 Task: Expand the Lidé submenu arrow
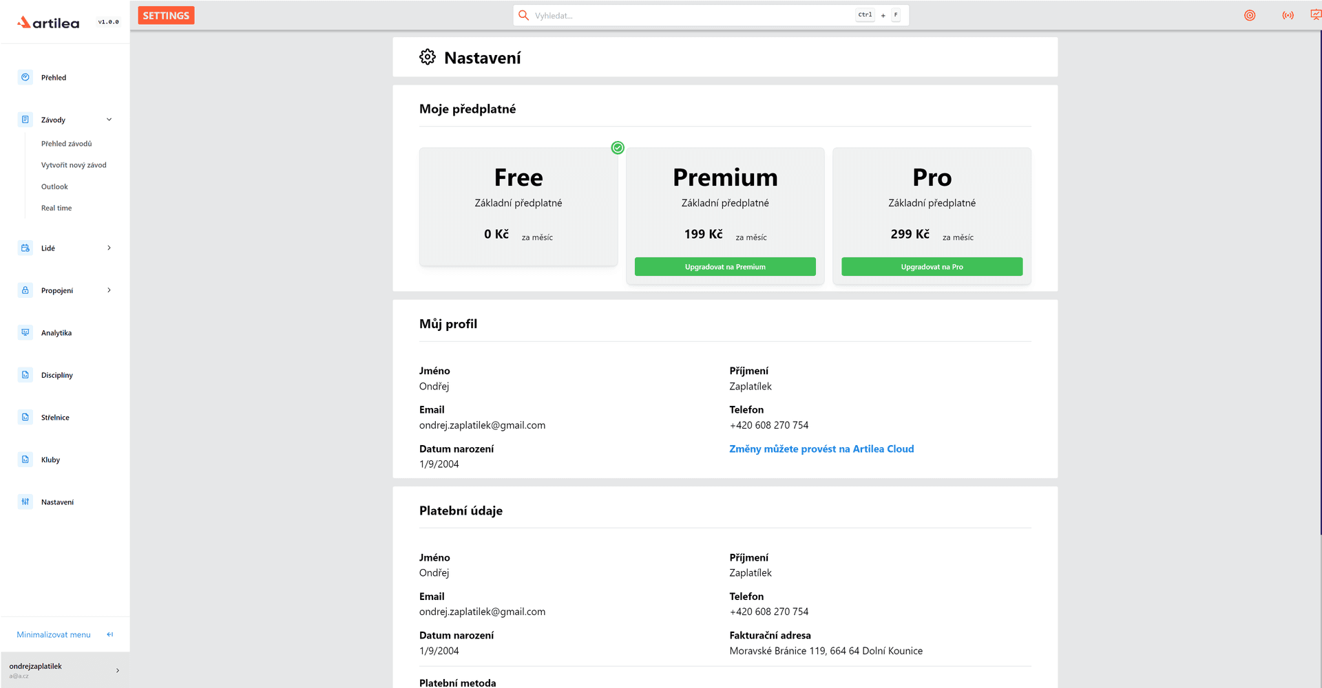click(x=109, y=248)
